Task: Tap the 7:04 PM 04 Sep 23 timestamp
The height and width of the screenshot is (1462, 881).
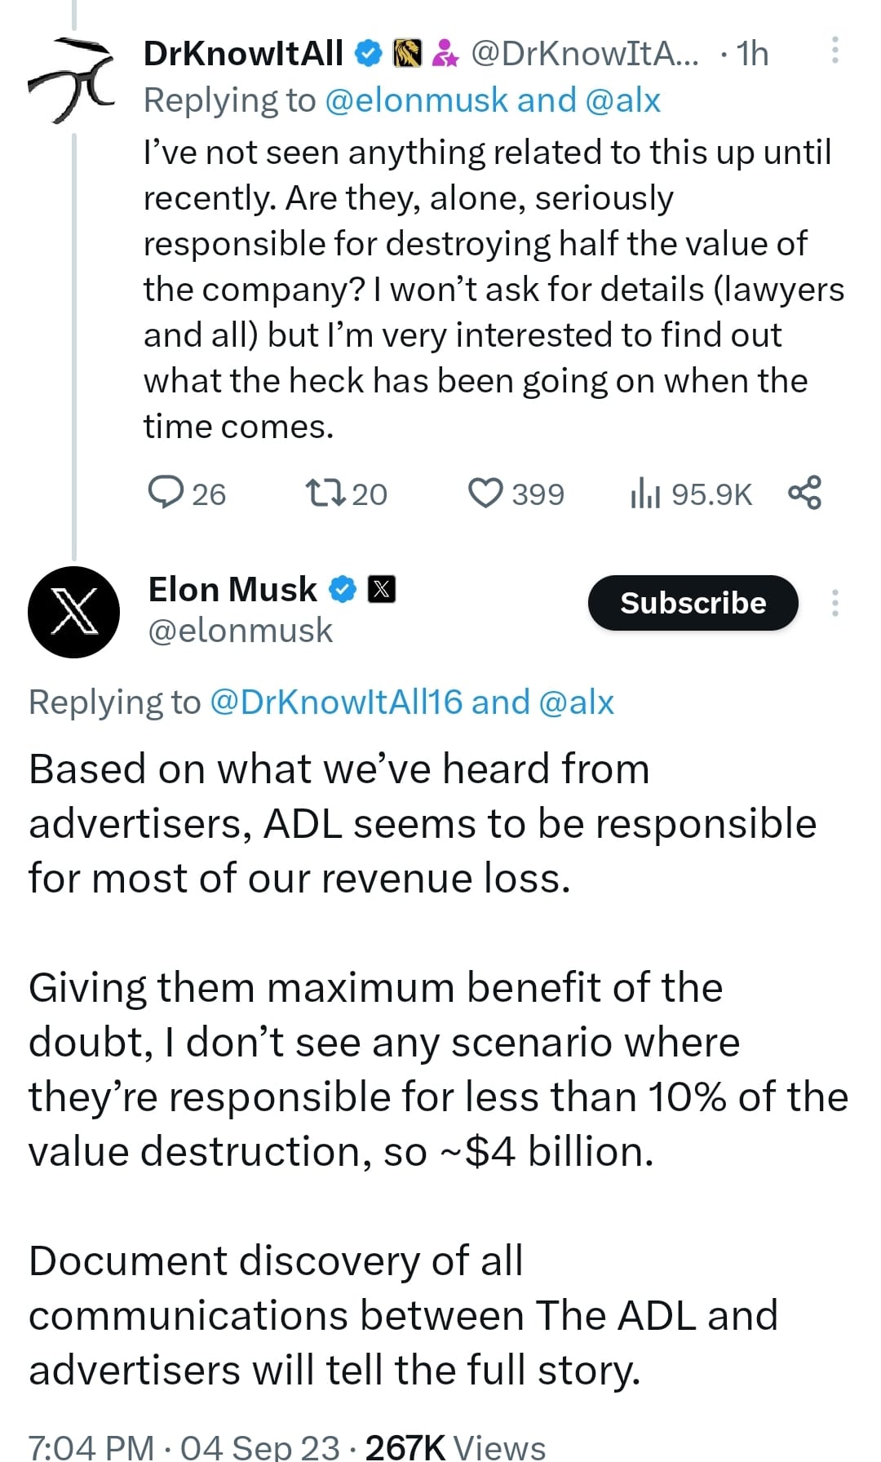Action: (x=184, y=1446)
